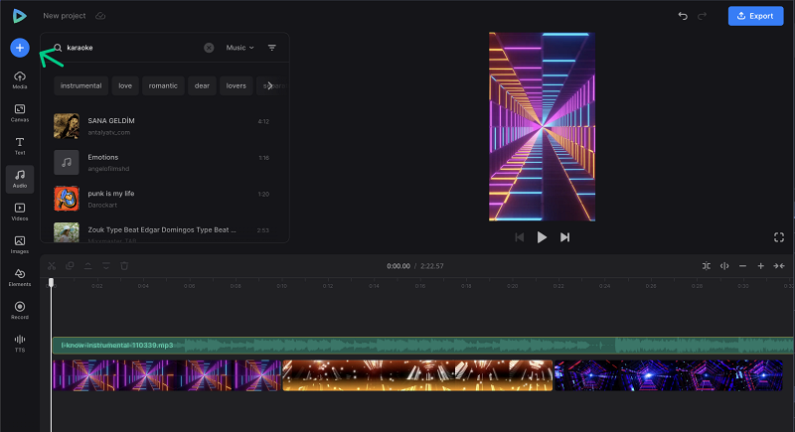Open the search filter options icon

pyautogui.click(x=271, y=48)
